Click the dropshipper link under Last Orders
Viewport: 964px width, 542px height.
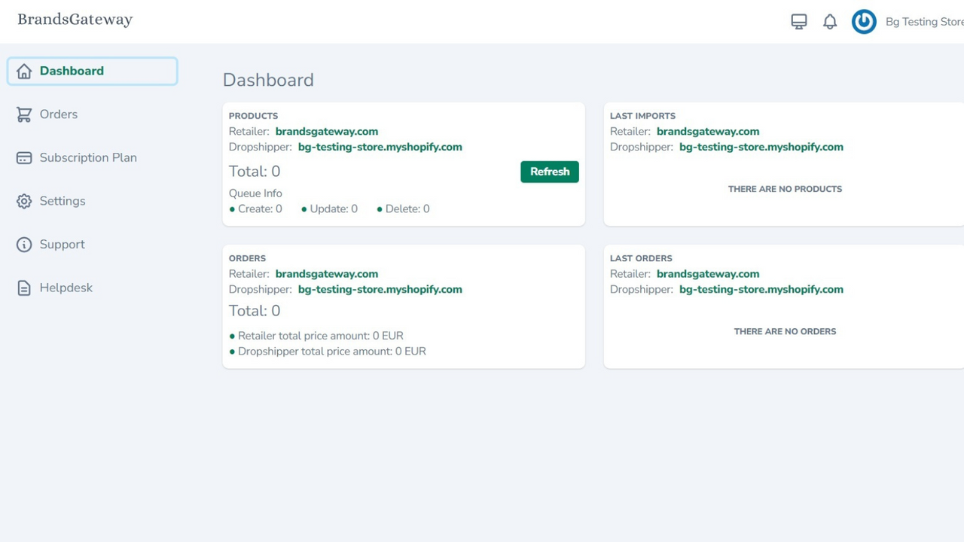point(761,289)
